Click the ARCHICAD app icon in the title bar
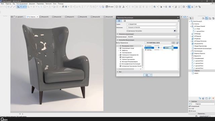Image resolution: width=215 pixels, height=121 pixels. click(1, 1)
